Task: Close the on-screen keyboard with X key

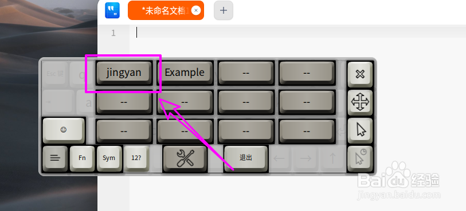Action: (360, 74)
